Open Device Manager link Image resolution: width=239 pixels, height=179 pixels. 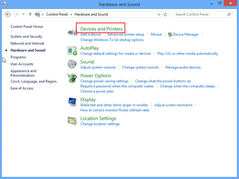click(186, 34)
